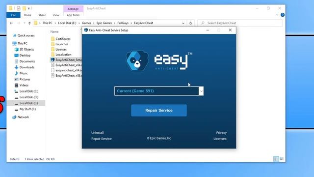This screenshot has width=314, height=177.
Task: Click the Explorer forward arrow
Action: pos(19,23)
